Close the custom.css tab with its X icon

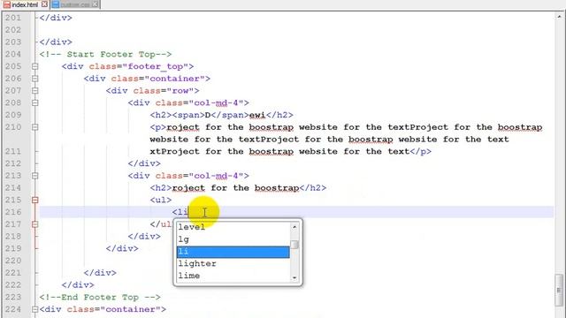pos(95,4)
